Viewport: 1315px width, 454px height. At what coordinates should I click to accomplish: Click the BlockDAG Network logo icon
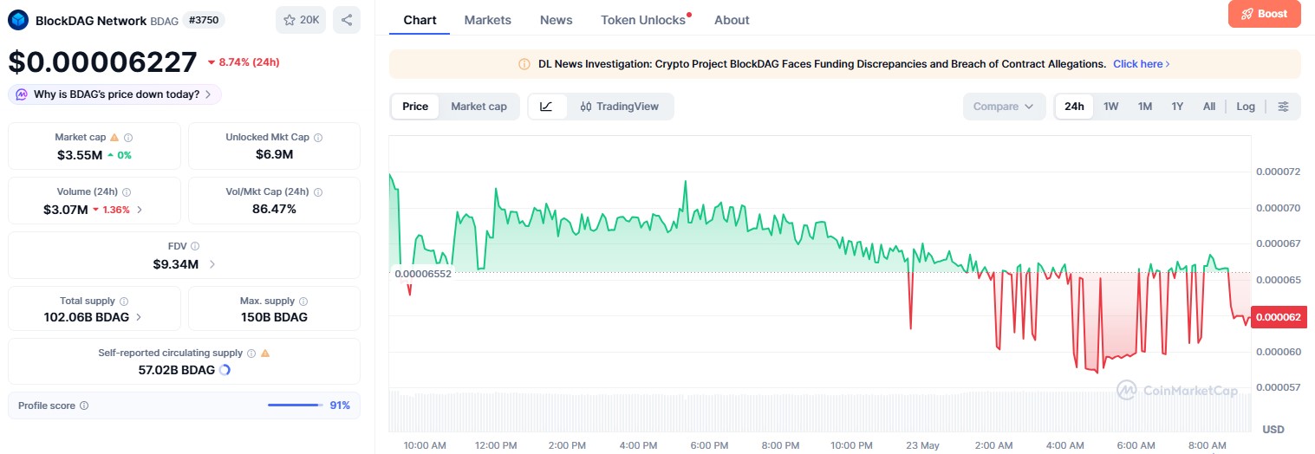pos(18,20)
